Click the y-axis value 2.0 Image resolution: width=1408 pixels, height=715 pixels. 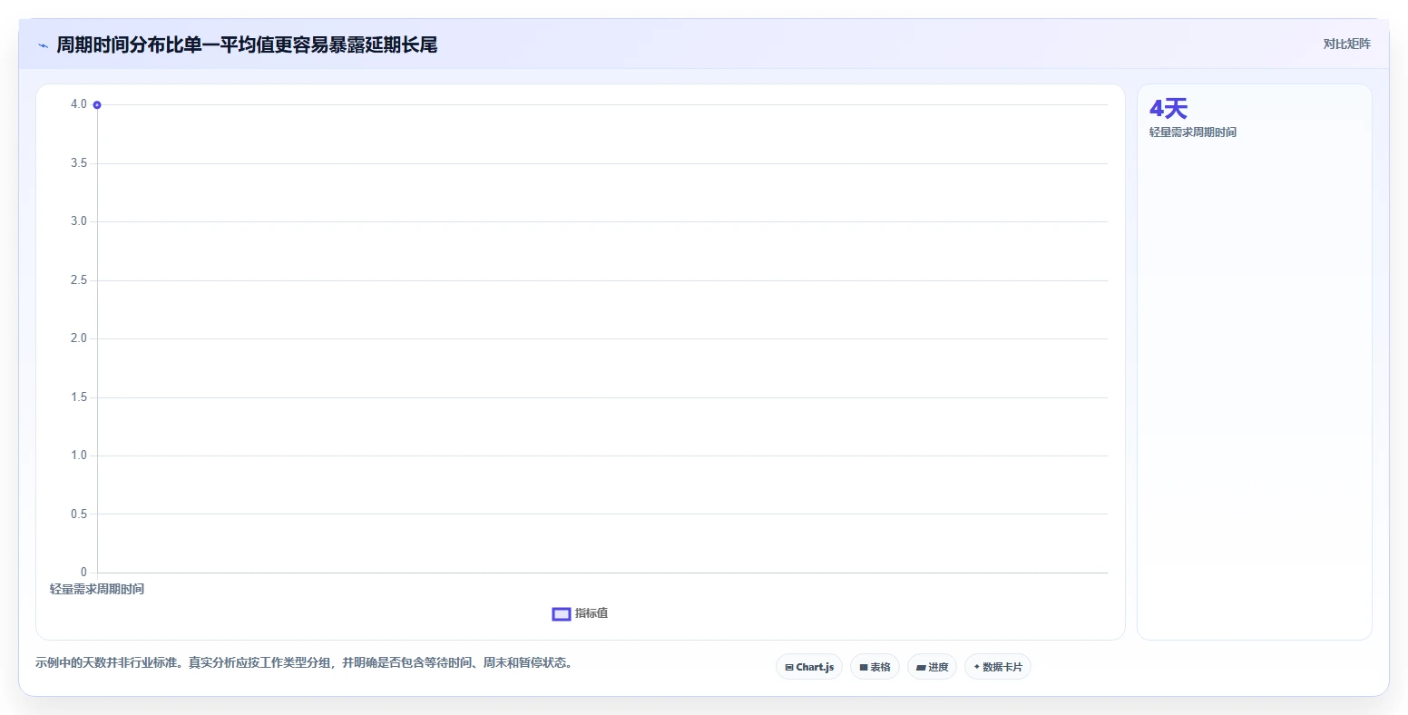(x=79, y=338)
